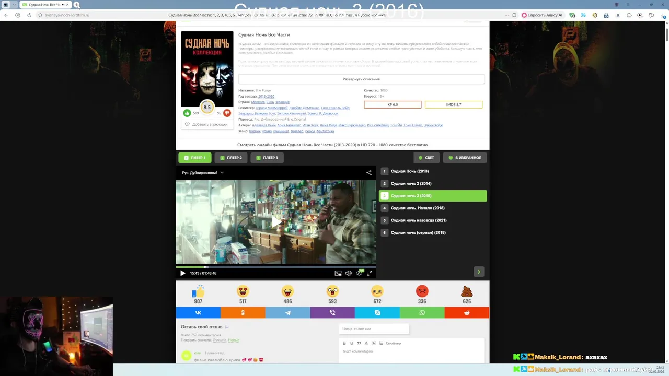The image size is (669, 376).
Task: Mute the player volume speaker icon
Action: click(349, 273)
